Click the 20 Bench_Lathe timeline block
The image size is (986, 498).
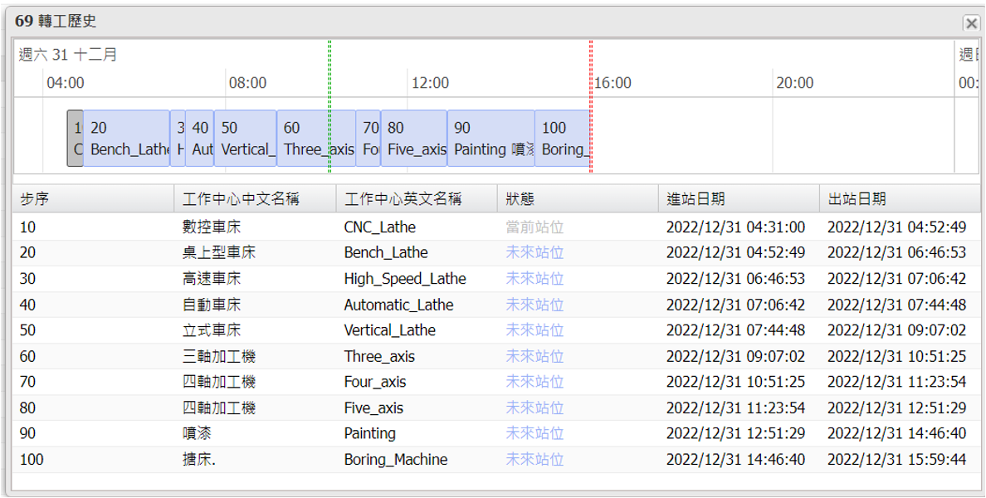(126, 139)
